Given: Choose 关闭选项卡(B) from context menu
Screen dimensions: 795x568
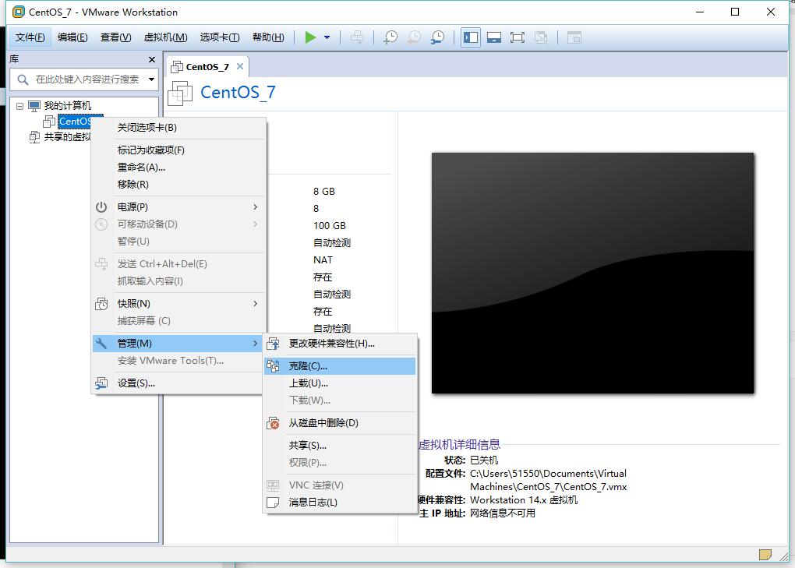Looking at the screenshot, I should pyautogui.click(x=178, y=127).
